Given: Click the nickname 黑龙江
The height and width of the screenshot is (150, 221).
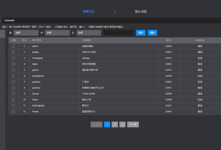Looking at the screenshot, I should click(x=85, y=105).
